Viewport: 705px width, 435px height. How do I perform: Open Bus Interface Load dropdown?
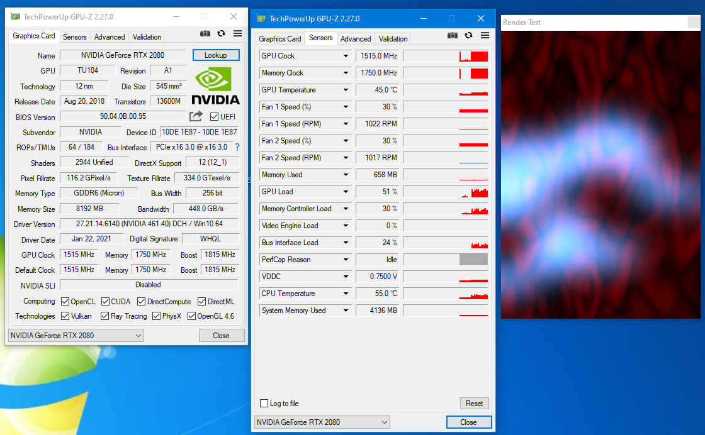click(346, 243)
